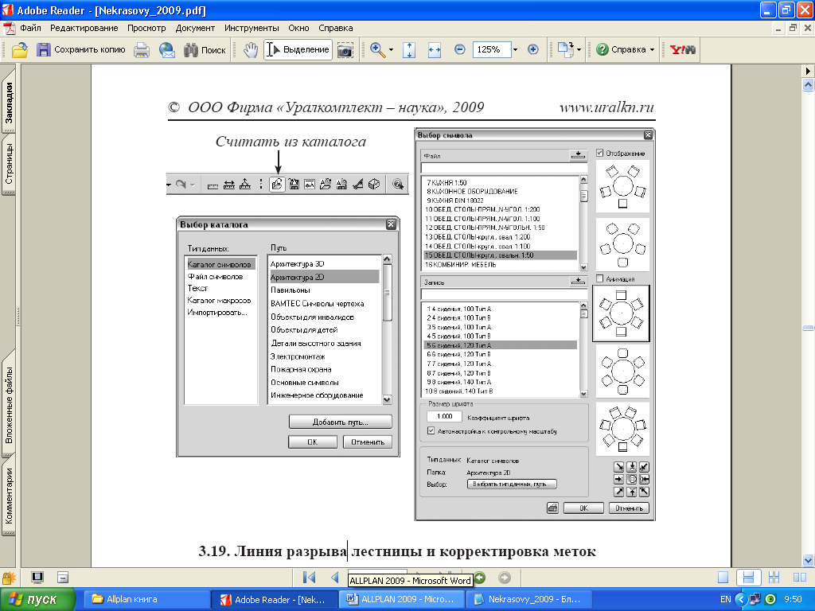Click the 125% zoom value field

(492, 50)
